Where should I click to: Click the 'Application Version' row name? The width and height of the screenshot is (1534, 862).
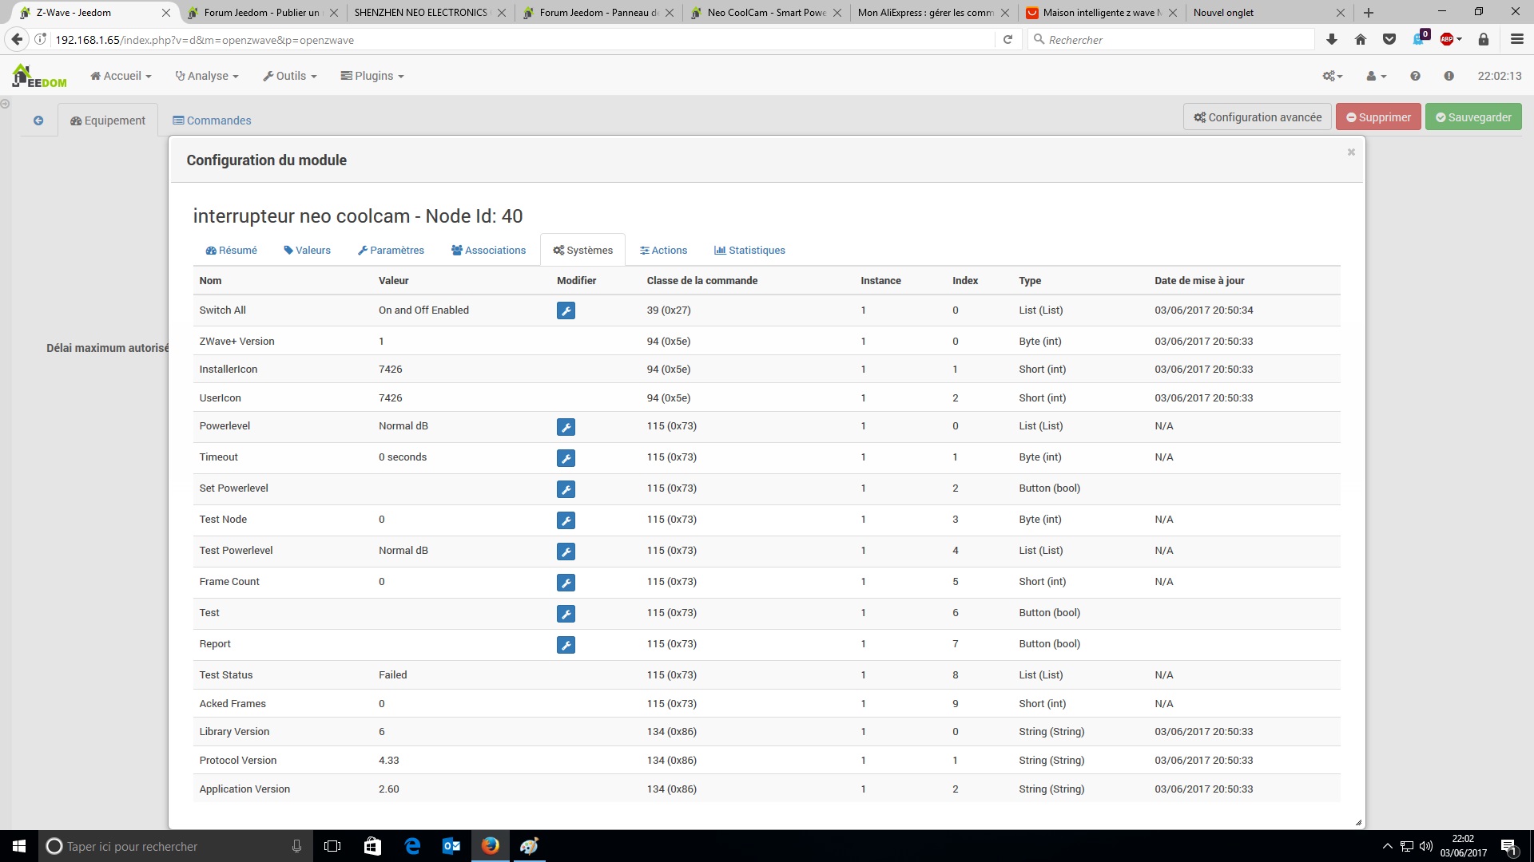click(244, 789)
